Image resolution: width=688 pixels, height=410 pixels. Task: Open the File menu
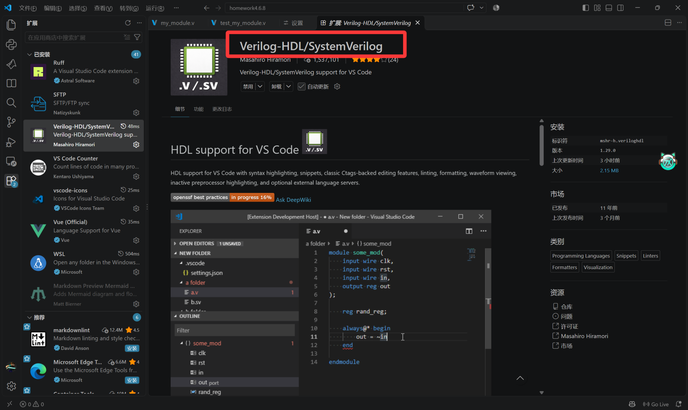click(28, 8)
